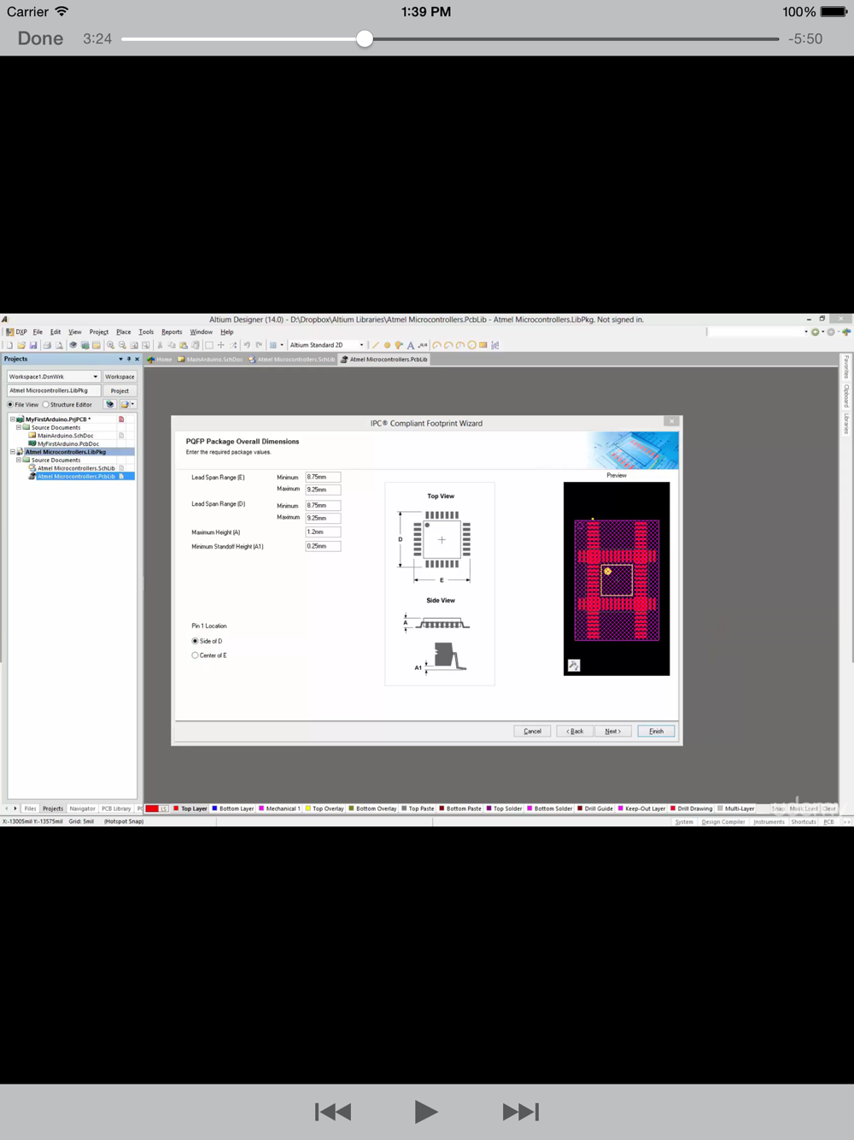The height and width of the screenshot is (1140, 854).
Task: Open the Altium Standard 2D view dropdown
Action: pos(361,345)
